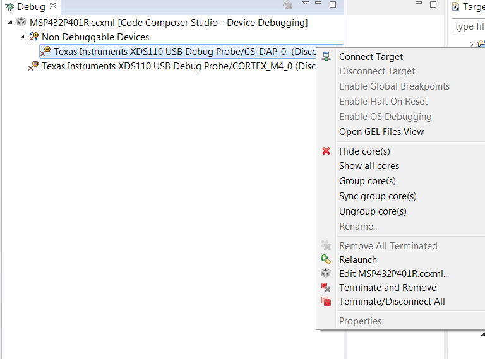Choose Connect Target from context menu

click(371, 57)
